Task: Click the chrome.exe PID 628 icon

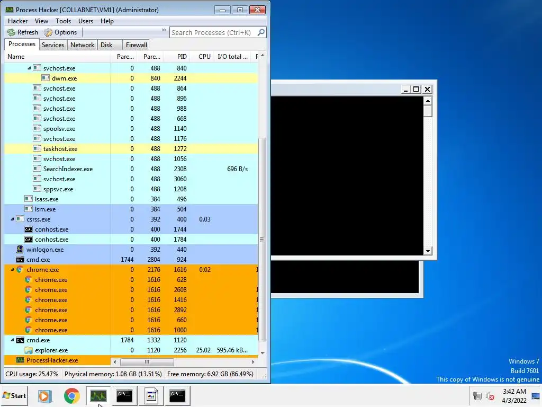Action: click(29, 280)
